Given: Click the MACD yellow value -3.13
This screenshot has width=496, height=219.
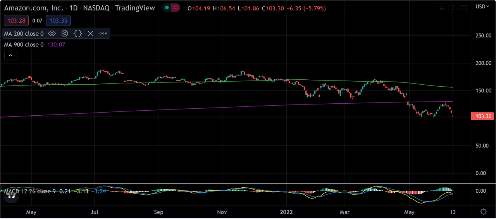Looking at the screenshot, I should [82, 191].
